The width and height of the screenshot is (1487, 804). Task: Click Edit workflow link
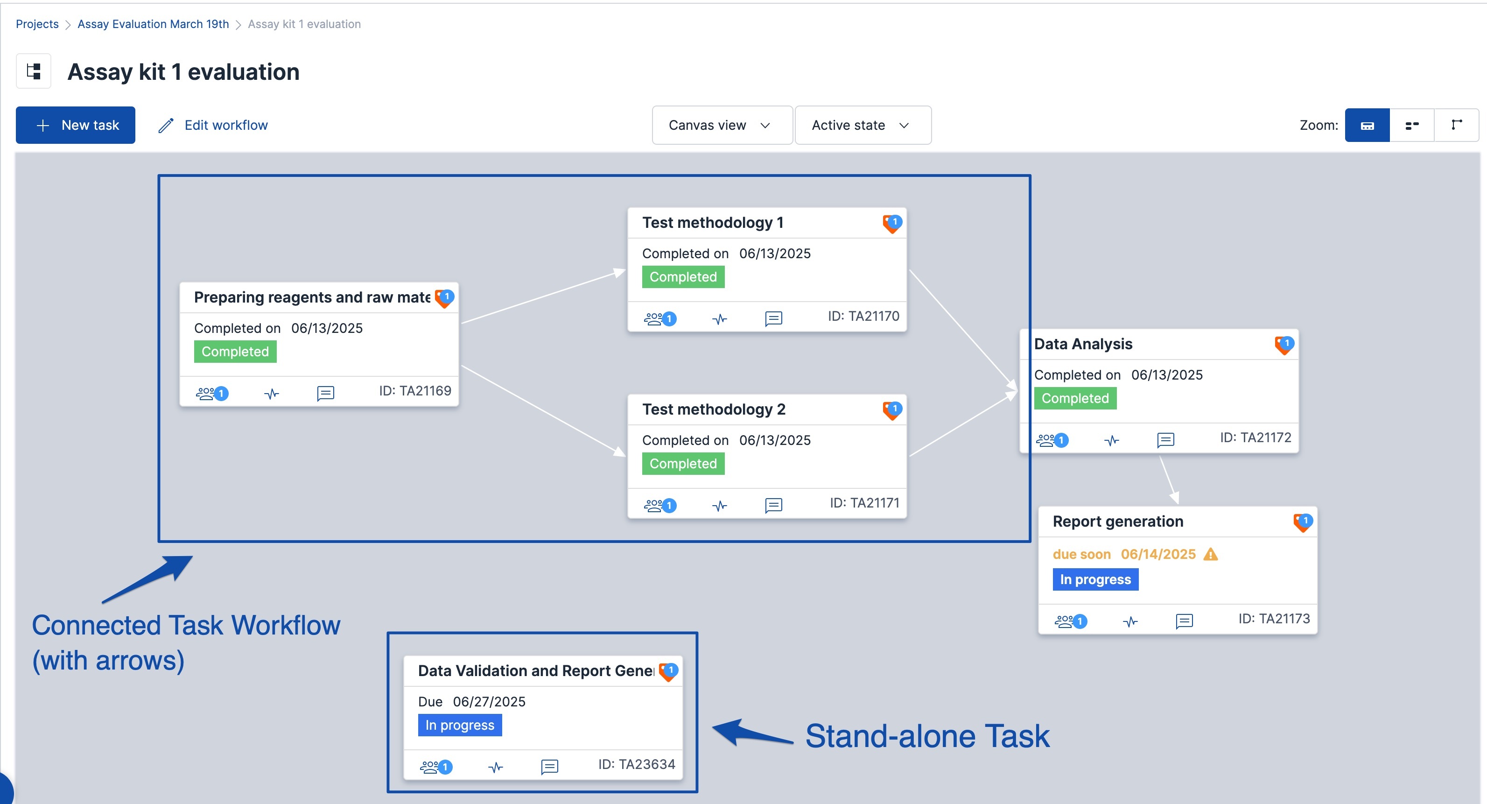pyautogui.click(x=226, y=125)
